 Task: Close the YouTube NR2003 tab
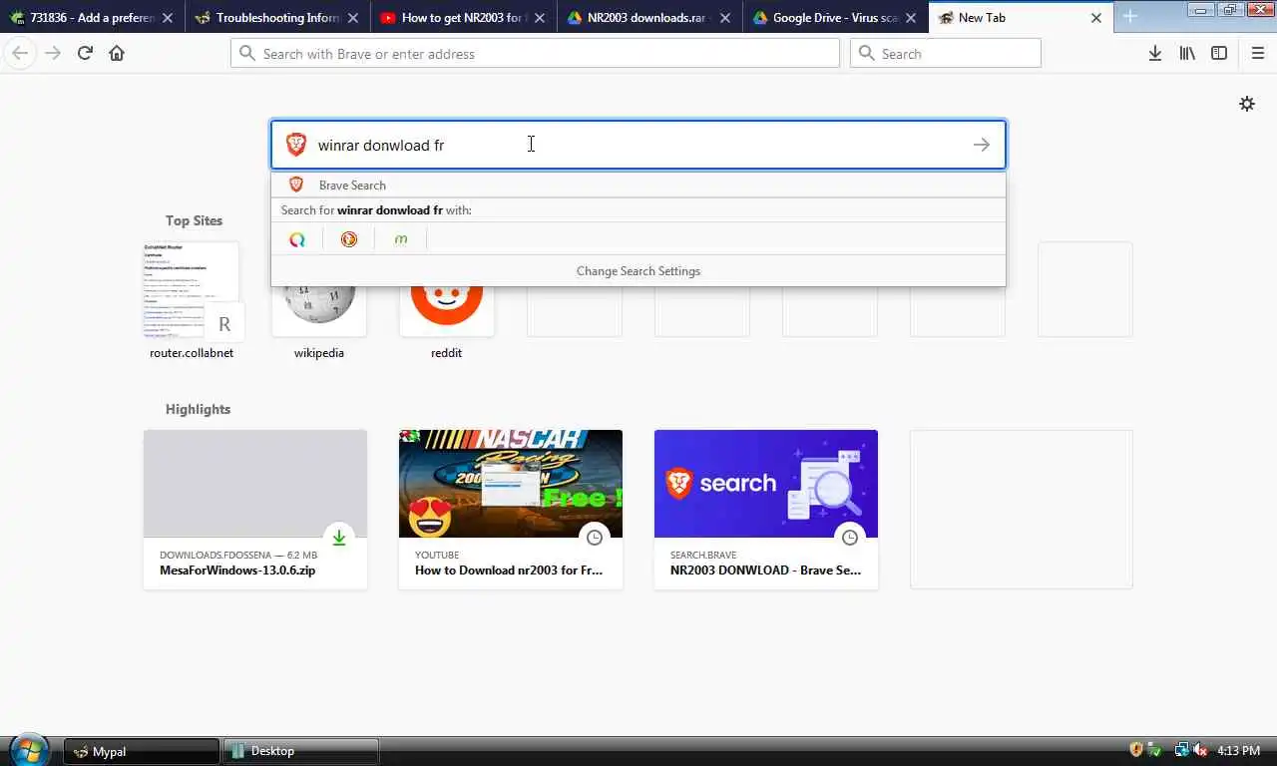point(539,18)
